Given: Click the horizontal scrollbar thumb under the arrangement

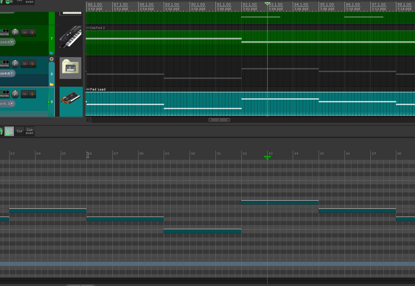Looking at the screenshot, I should coord(219,120).
